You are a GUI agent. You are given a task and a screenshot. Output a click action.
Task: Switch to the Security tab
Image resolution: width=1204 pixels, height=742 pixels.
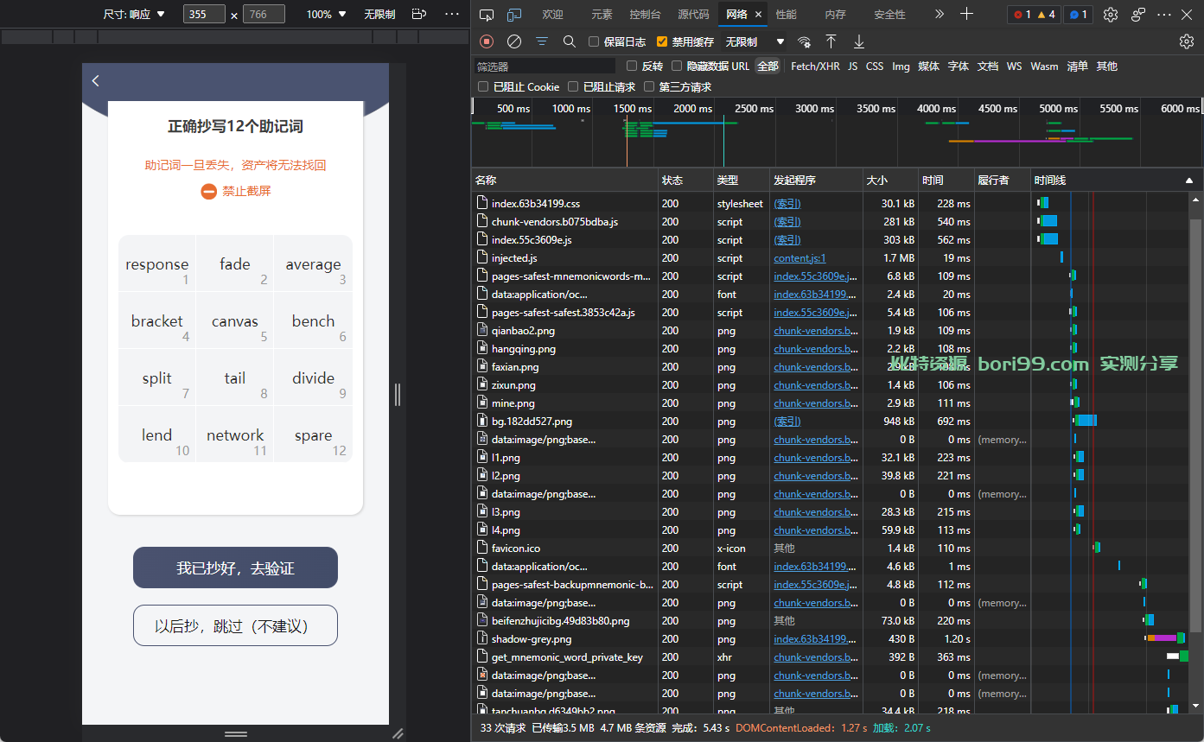pos(890,14)
